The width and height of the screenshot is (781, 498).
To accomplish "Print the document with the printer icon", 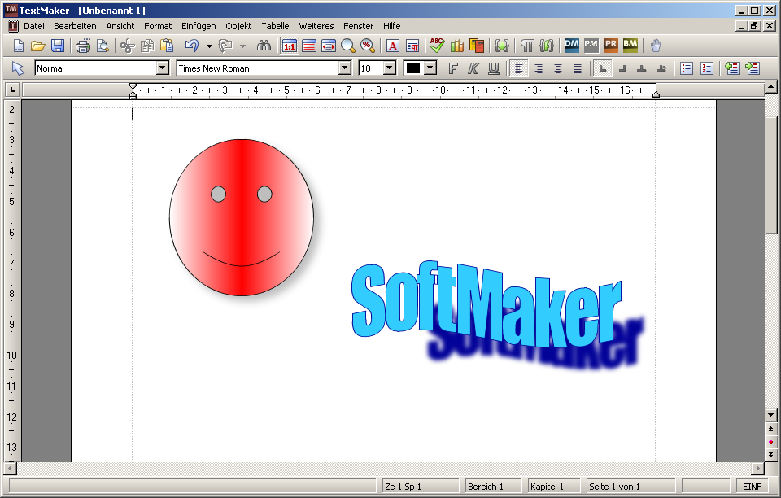I will pyautogui.click(x=83, y=46).
